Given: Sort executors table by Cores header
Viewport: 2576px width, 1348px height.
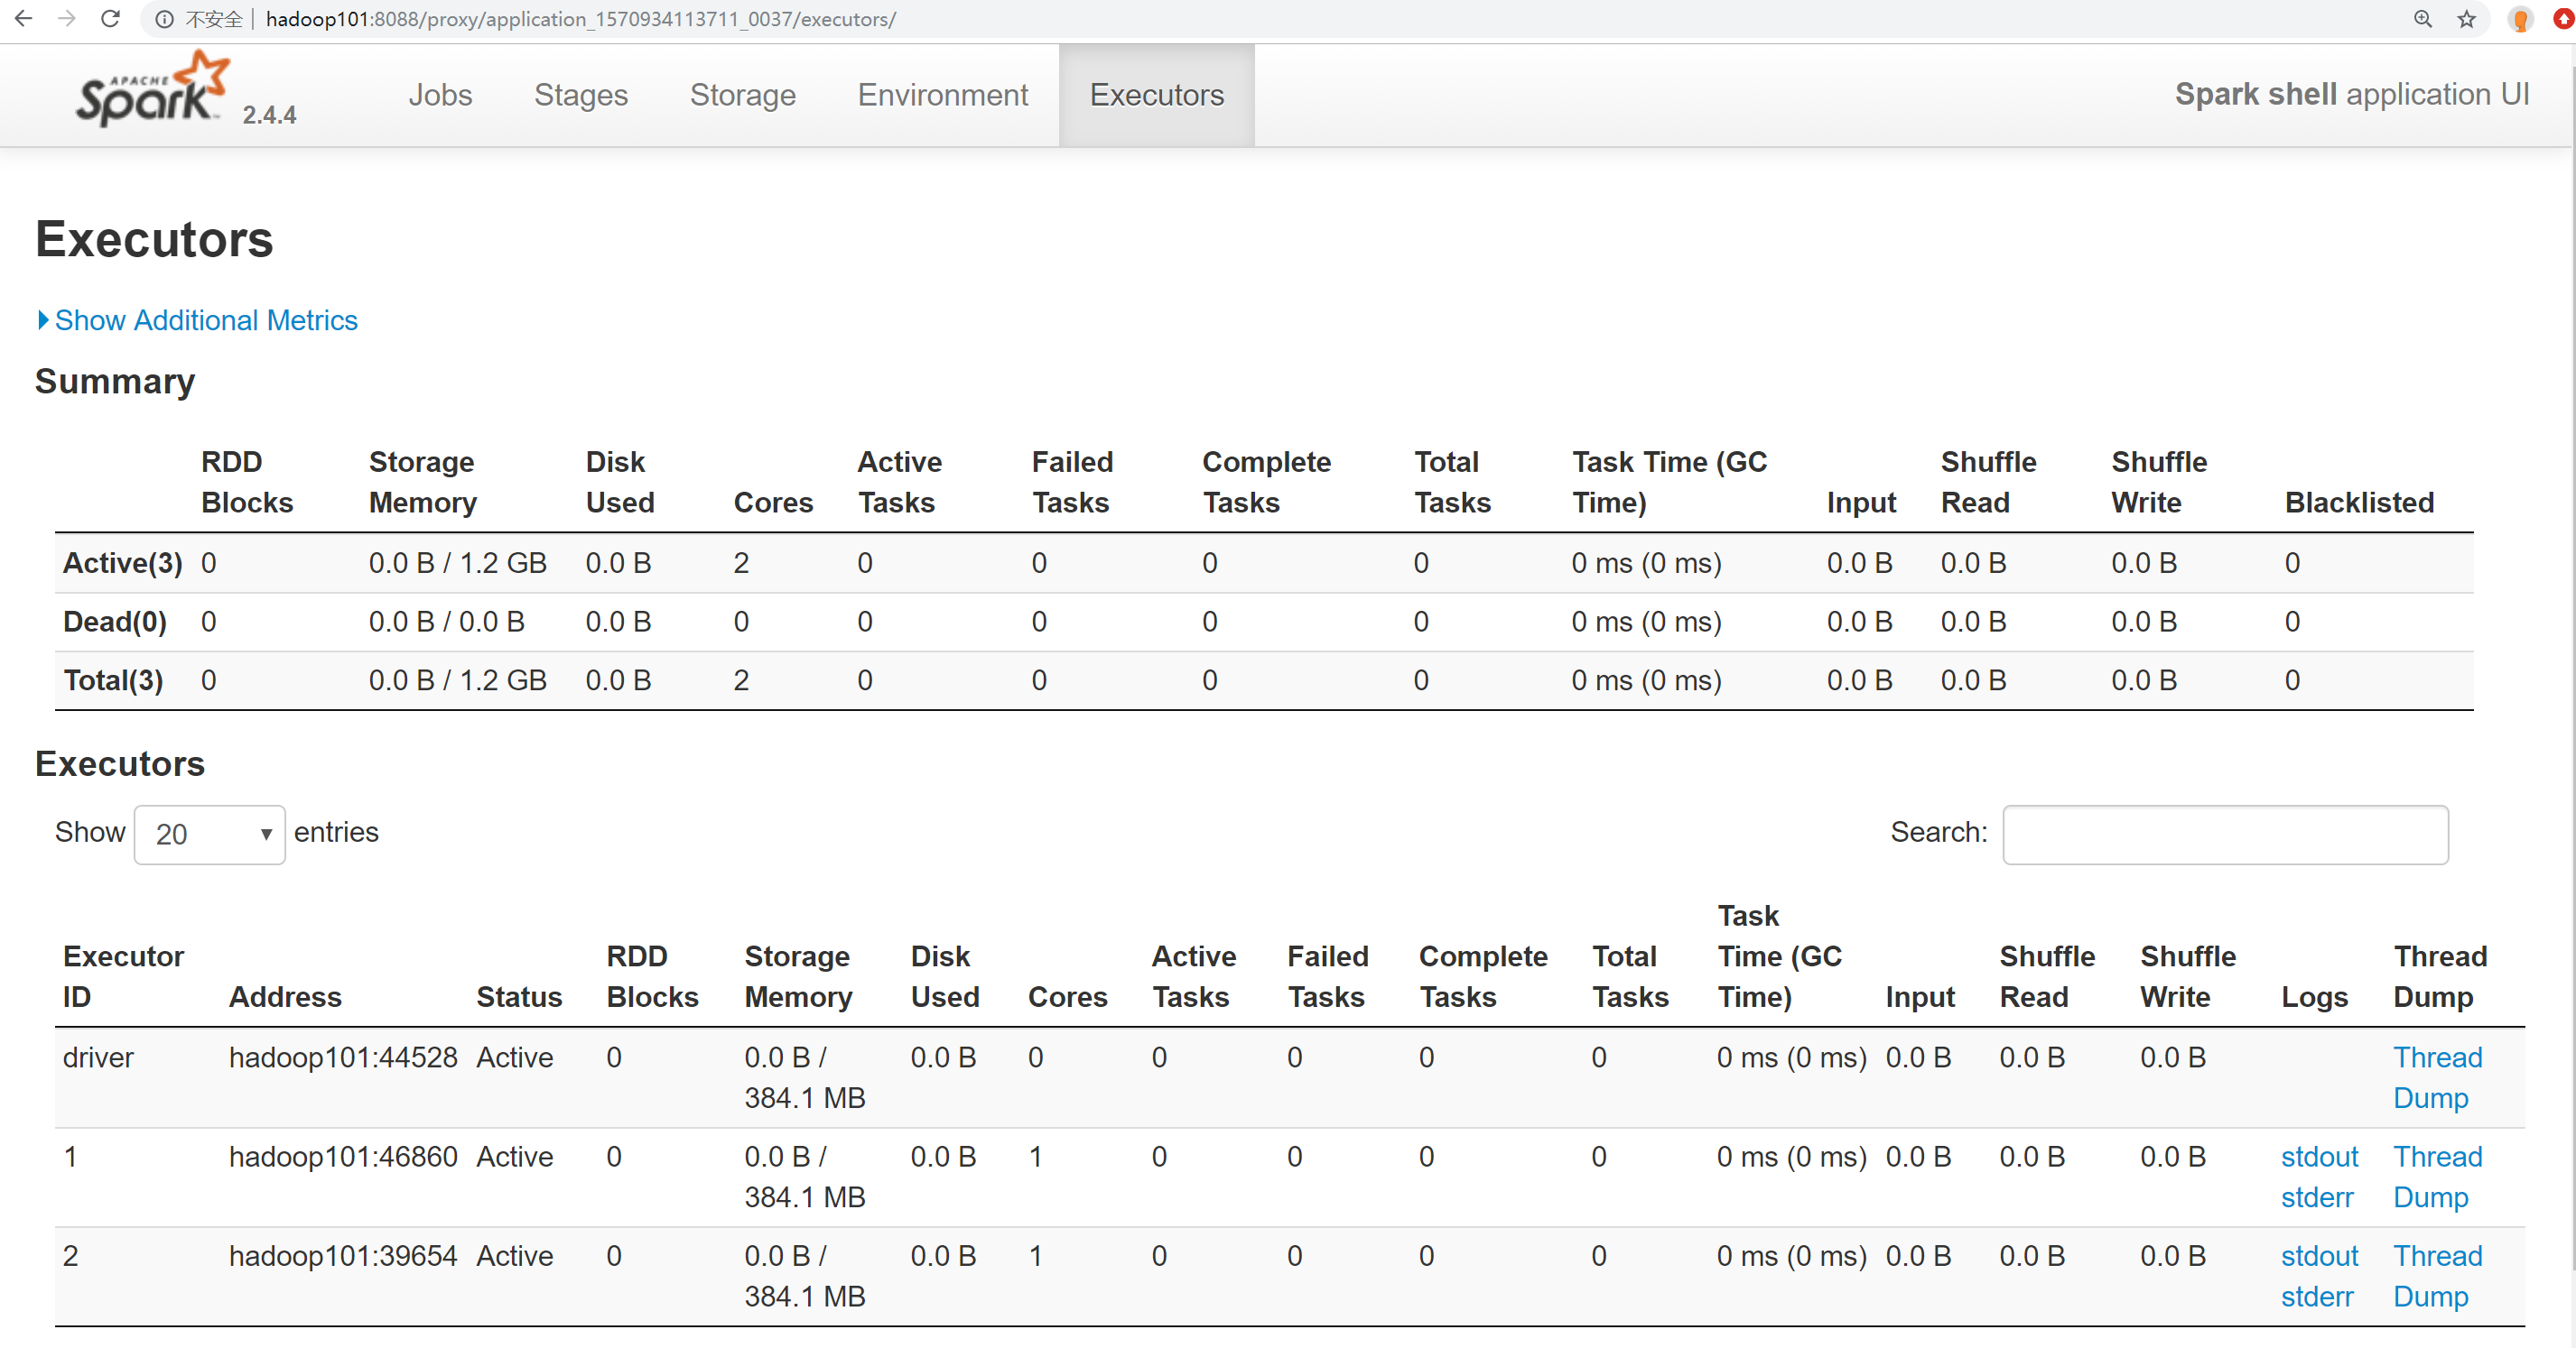Looking at the screenshot, I should [x=1068, y=996].
